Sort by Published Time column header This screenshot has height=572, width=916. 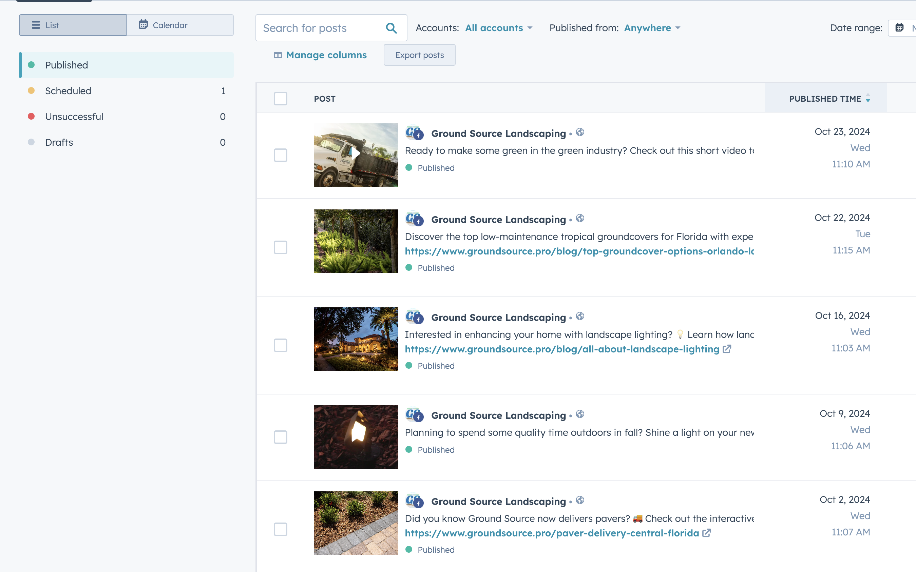tap(825, 98)
